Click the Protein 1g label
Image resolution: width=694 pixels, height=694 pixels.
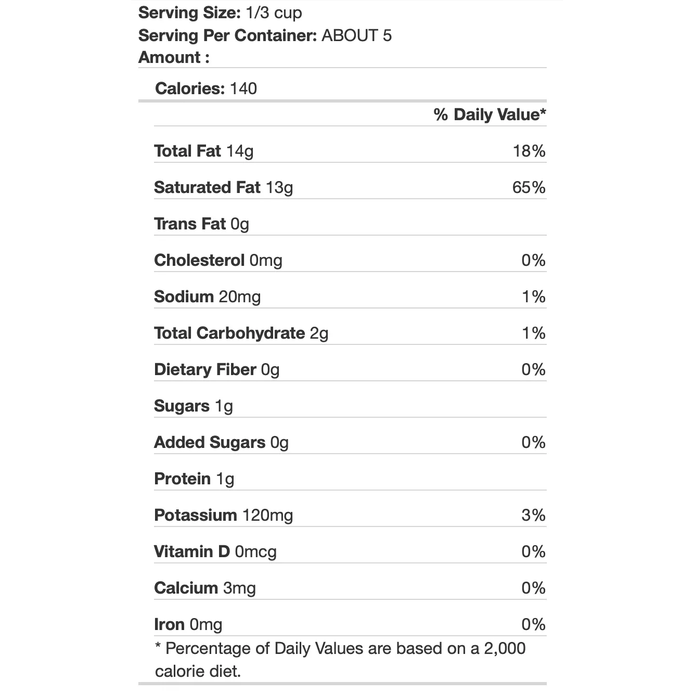pyautogui.click(x=194, y=479)
